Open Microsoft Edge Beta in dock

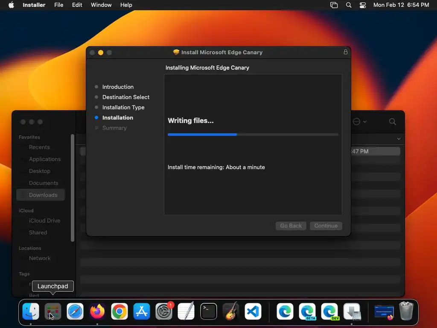(x=307, y=311)
